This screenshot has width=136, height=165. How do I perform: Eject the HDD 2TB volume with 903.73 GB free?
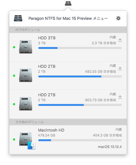point(120,97)
